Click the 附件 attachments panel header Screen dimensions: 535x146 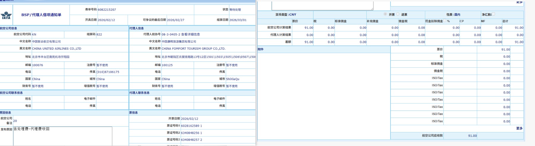[261, 49]
